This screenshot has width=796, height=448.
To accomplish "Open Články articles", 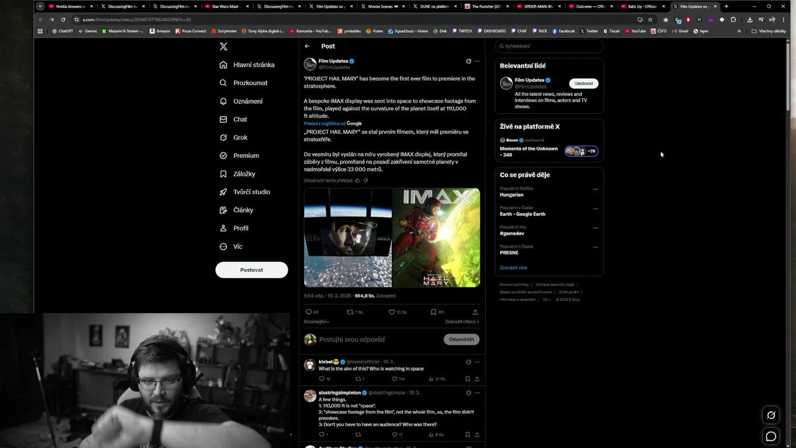I will coord(236,210).
